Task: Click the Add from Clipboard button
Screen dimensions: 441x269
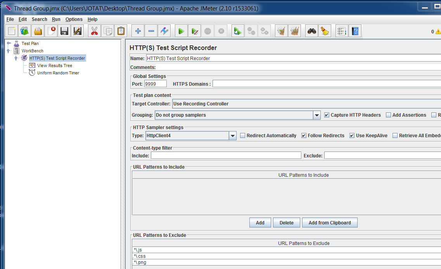Action: coord(330,222)
